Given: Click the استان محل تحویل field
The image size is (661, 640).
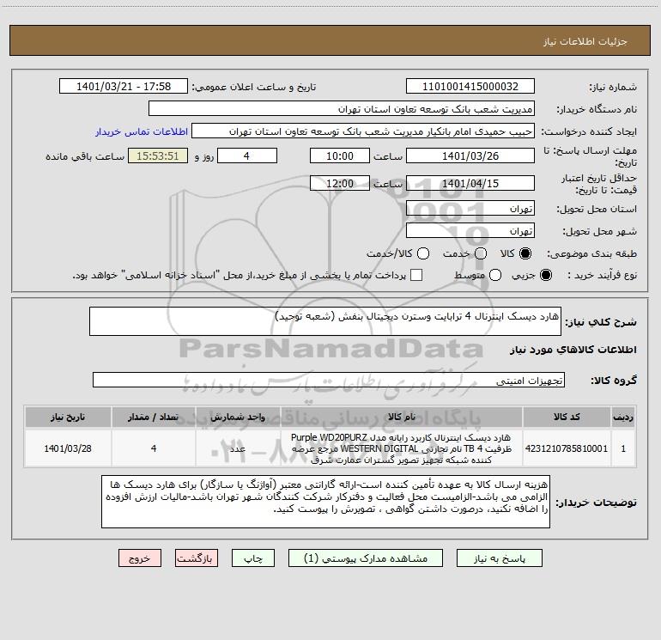Looking at the screenshot, I should coord(470,209).
